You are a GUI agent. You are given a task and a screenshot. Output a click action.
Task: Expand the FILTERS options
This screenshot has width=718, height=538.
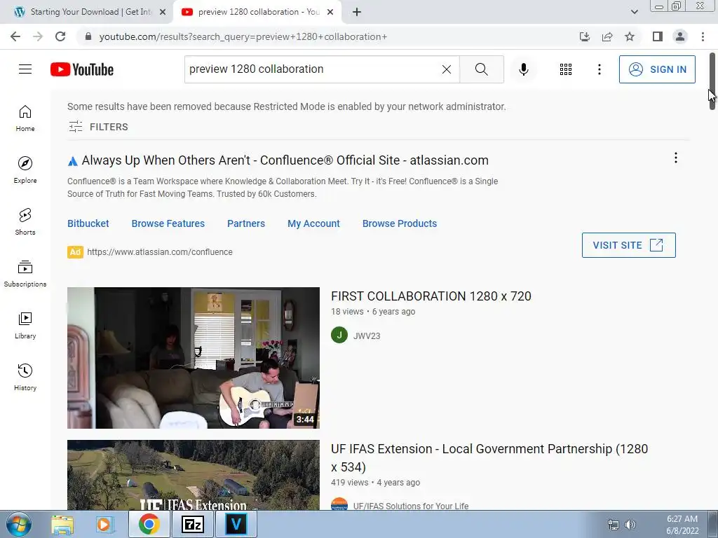coord(98,127)
